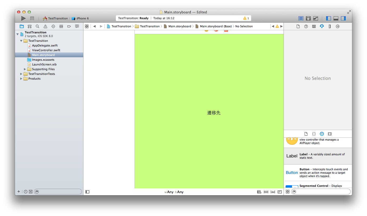The width and height of the screenshot is (367, 216).
Task: Choose iPhone 6 run destination
Action: pos(80,18)
